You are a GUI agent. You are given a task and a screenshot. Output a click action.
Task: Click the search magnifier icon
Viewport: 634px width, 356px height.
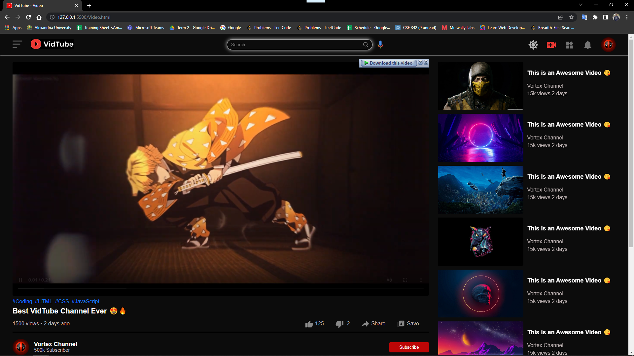pyautogui.click(x=366, y=44)
